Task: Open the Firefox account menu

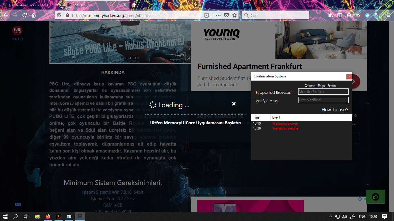Action: tap(349, 16)
